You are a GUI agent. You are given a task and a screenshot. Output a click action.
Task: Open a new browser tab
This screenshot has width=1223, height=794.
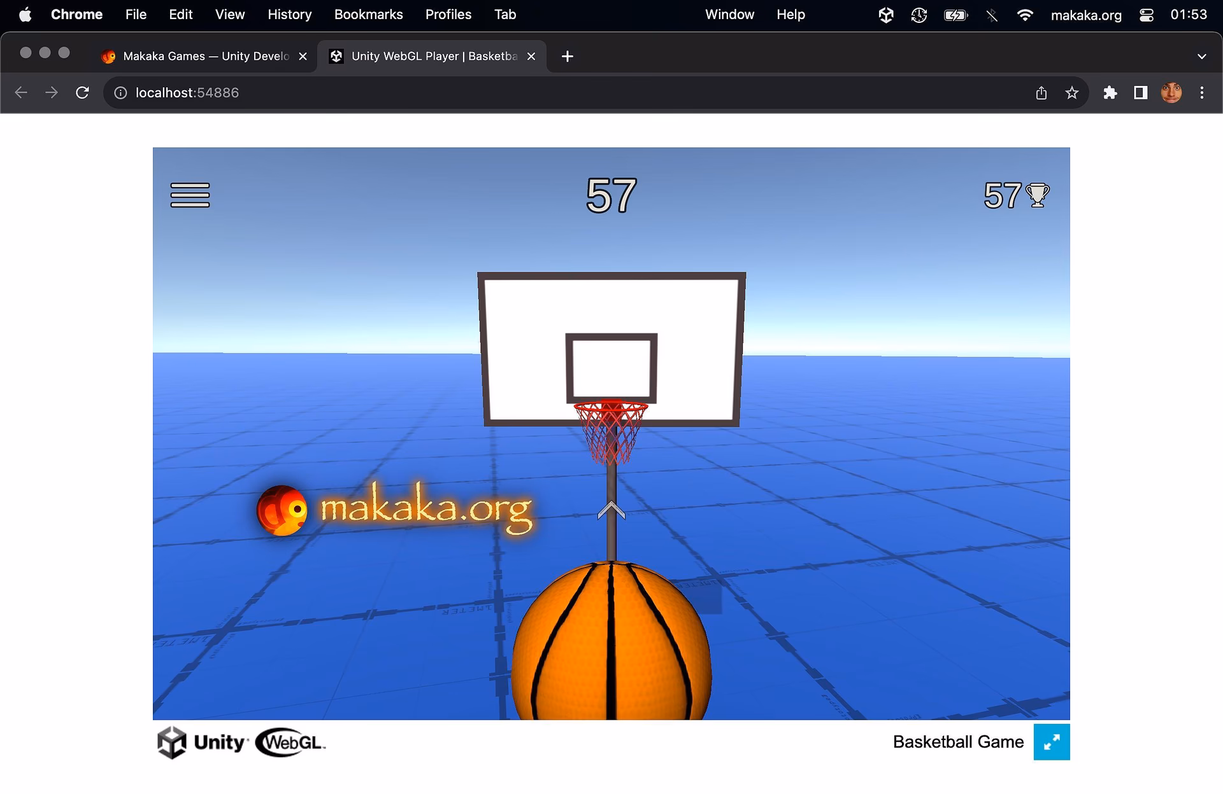tap(567, 56)
